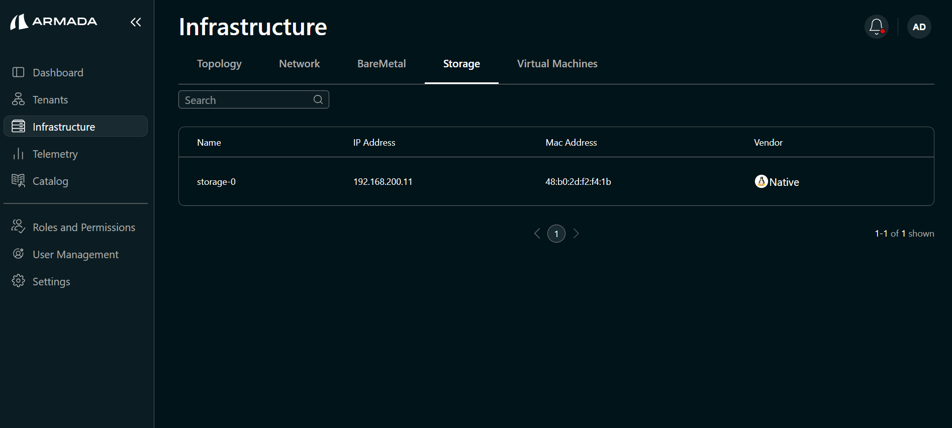Image resolution: width=952 pixels, height=428 pixels.
Task: Click the Vendor column header
Action: (768, 143)
